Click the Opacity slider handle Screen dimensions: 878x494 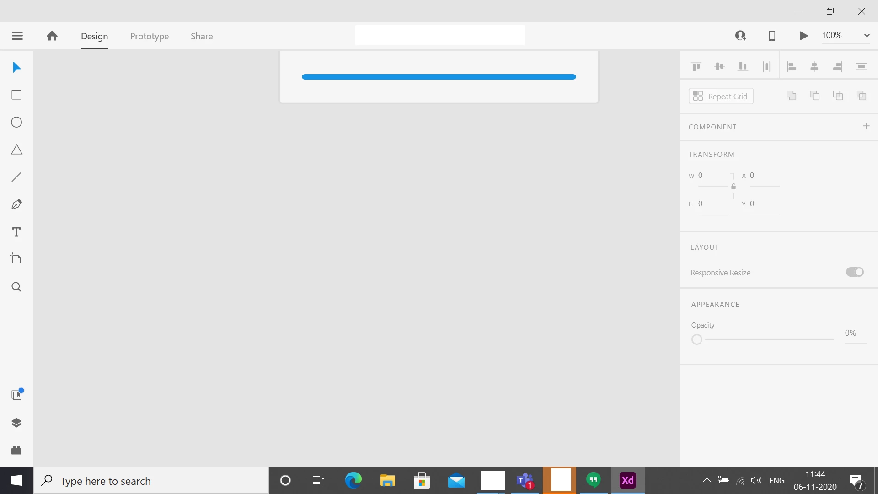[696, 339]
